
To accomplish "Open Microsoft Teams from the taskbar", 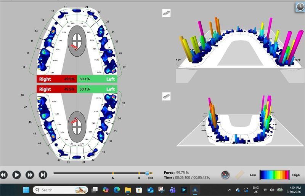I will 172,190.
